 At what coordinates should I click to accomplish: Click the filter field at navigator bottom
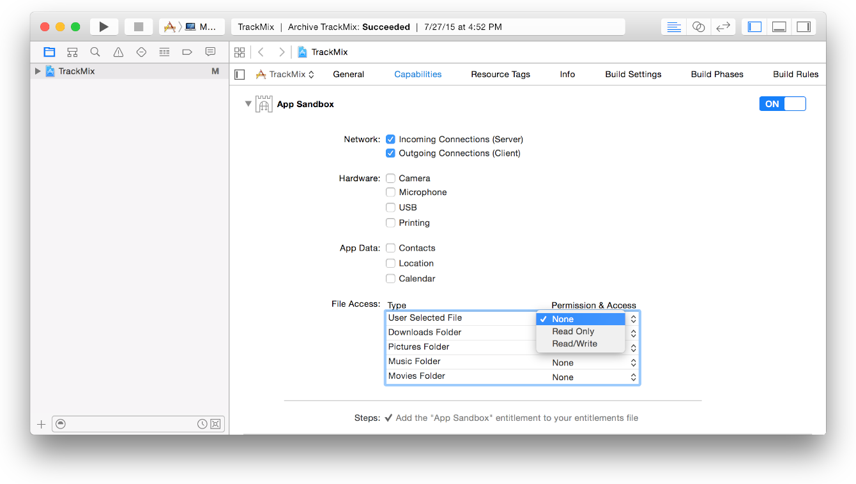pos(137,423)
